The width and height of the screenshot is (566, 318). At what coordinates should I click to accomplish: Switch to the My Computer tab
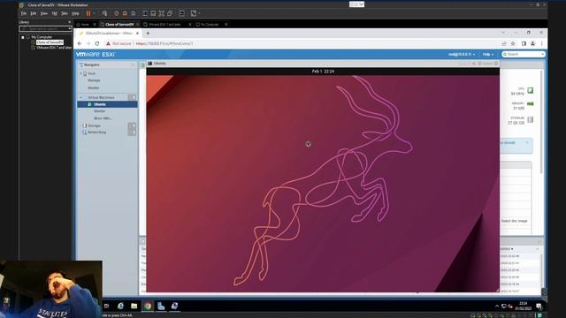210,25
